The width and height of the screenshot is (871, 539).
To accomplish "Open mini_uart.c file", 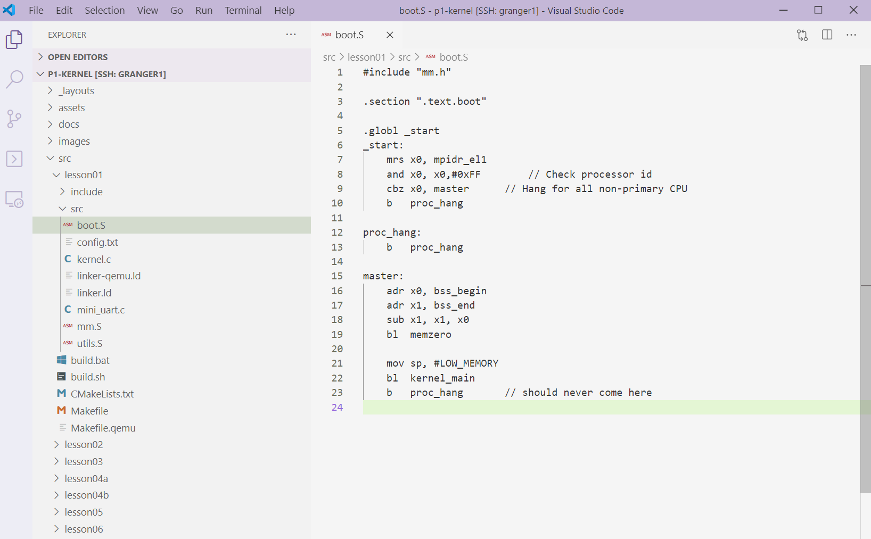I will [171, 310].
